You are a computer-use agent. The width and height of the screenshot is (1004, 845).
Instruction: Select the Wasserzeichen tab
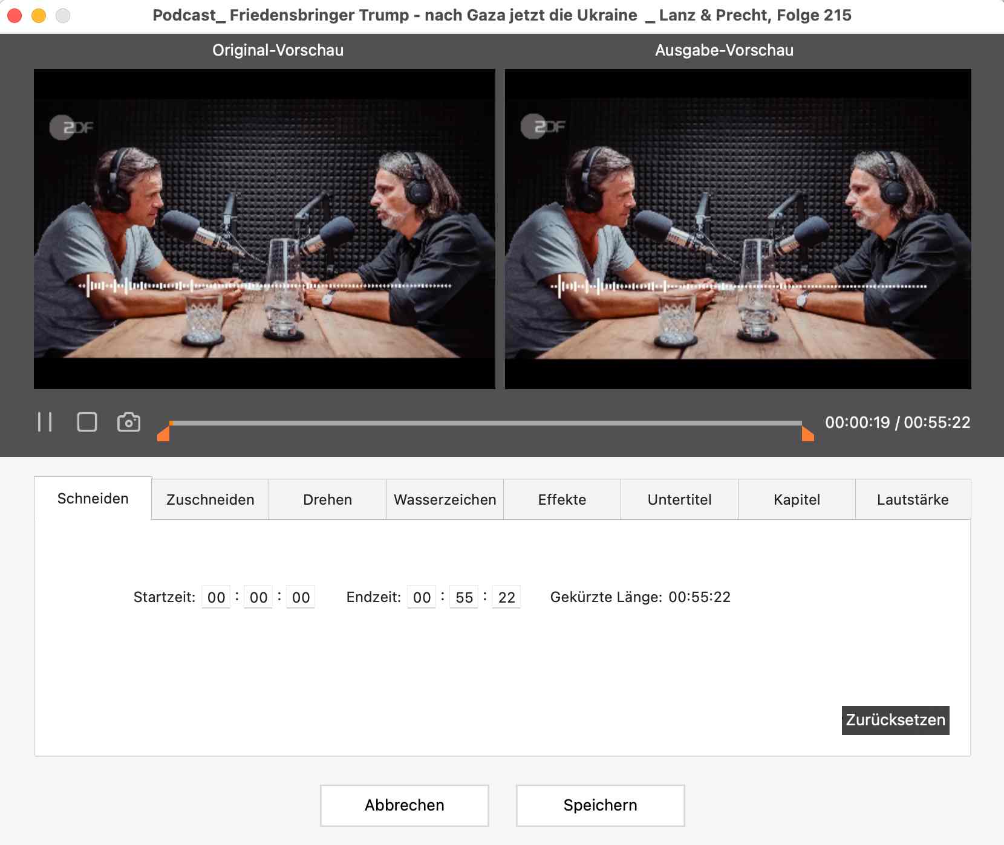point(445,500)
